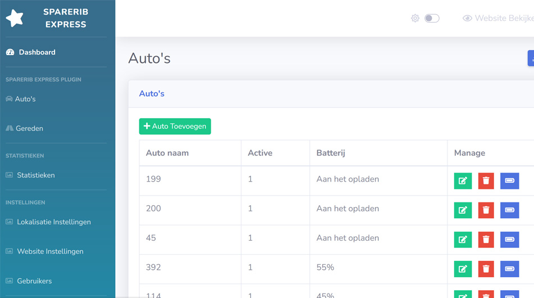This screenshot has height=298, width=534.
Task: Select Website Instellingen in sidebar
Action: tap(50, 251)
